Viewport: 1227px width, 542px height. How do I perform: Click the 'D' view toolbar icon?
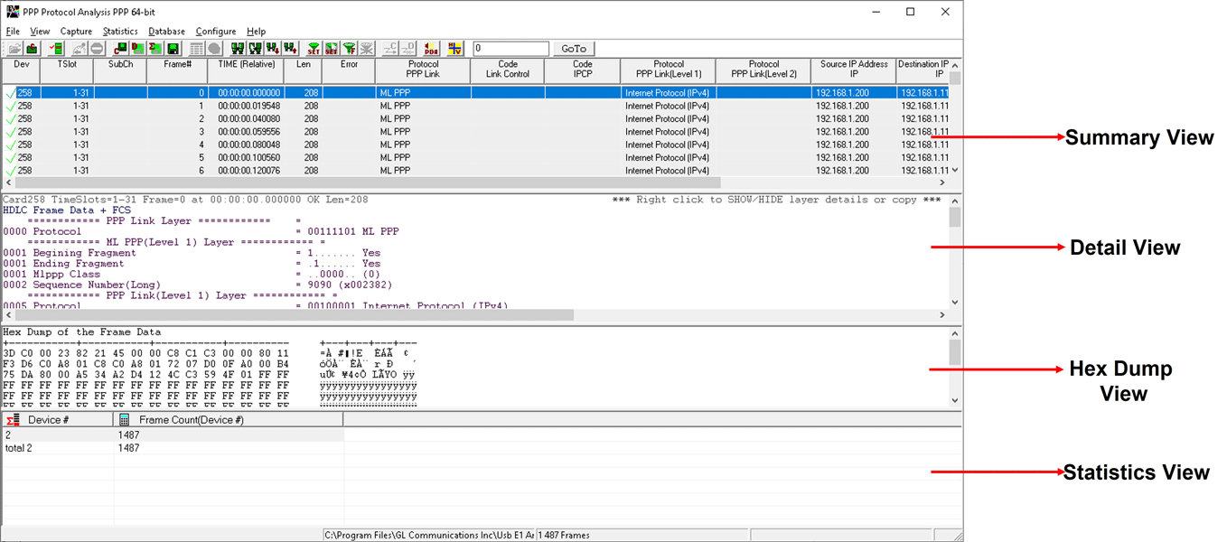(x=137, y=48)
